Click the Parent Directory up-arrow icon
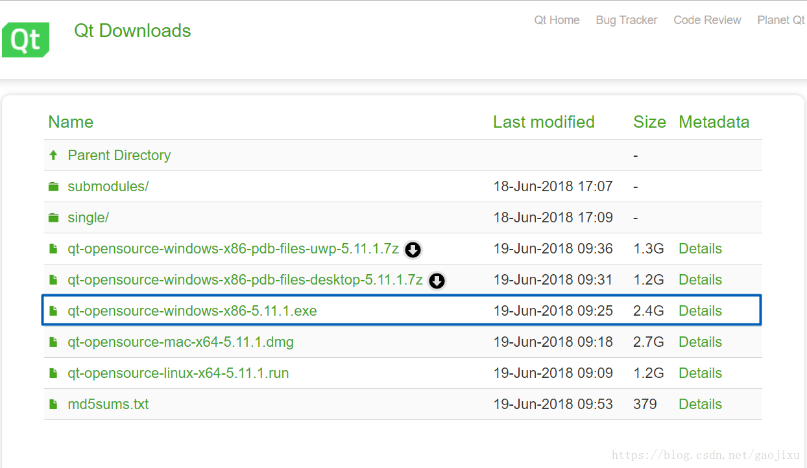807x468 pixels. pyautogui.click(x=53, y=156)
